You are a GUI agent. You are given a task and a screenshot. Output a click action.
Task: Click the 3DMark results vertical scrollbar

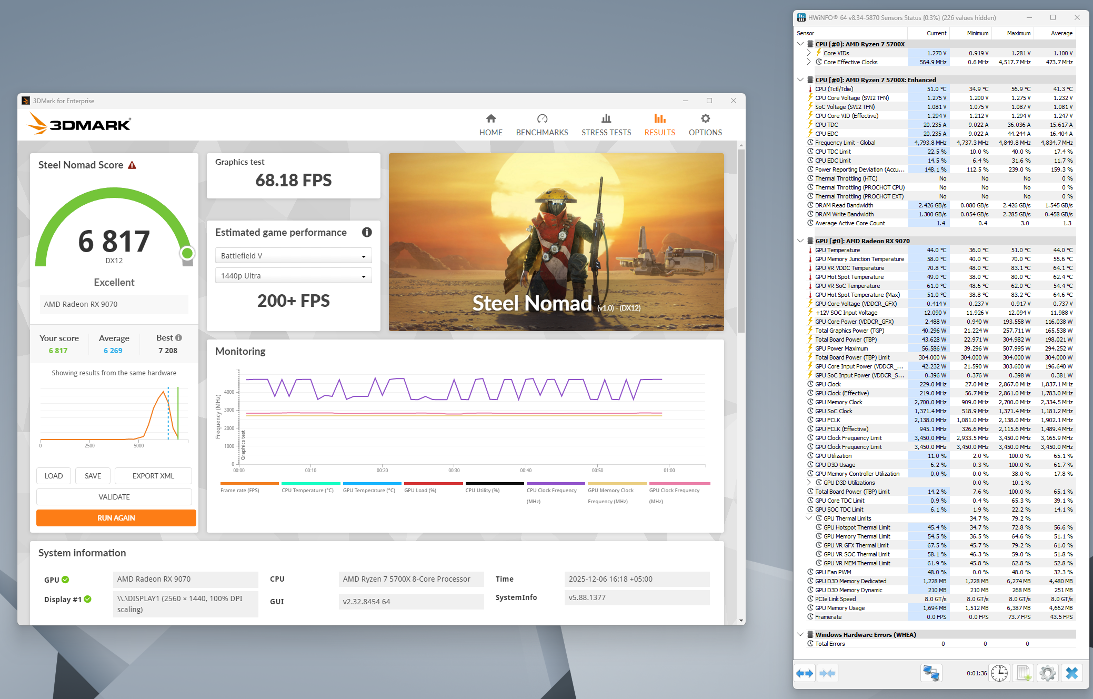click(x=741, y=241)
